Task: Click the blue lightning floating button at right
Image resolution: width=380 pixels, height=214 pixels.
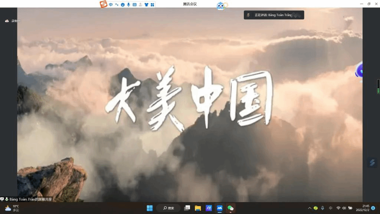Action: [x=372, y=162]
